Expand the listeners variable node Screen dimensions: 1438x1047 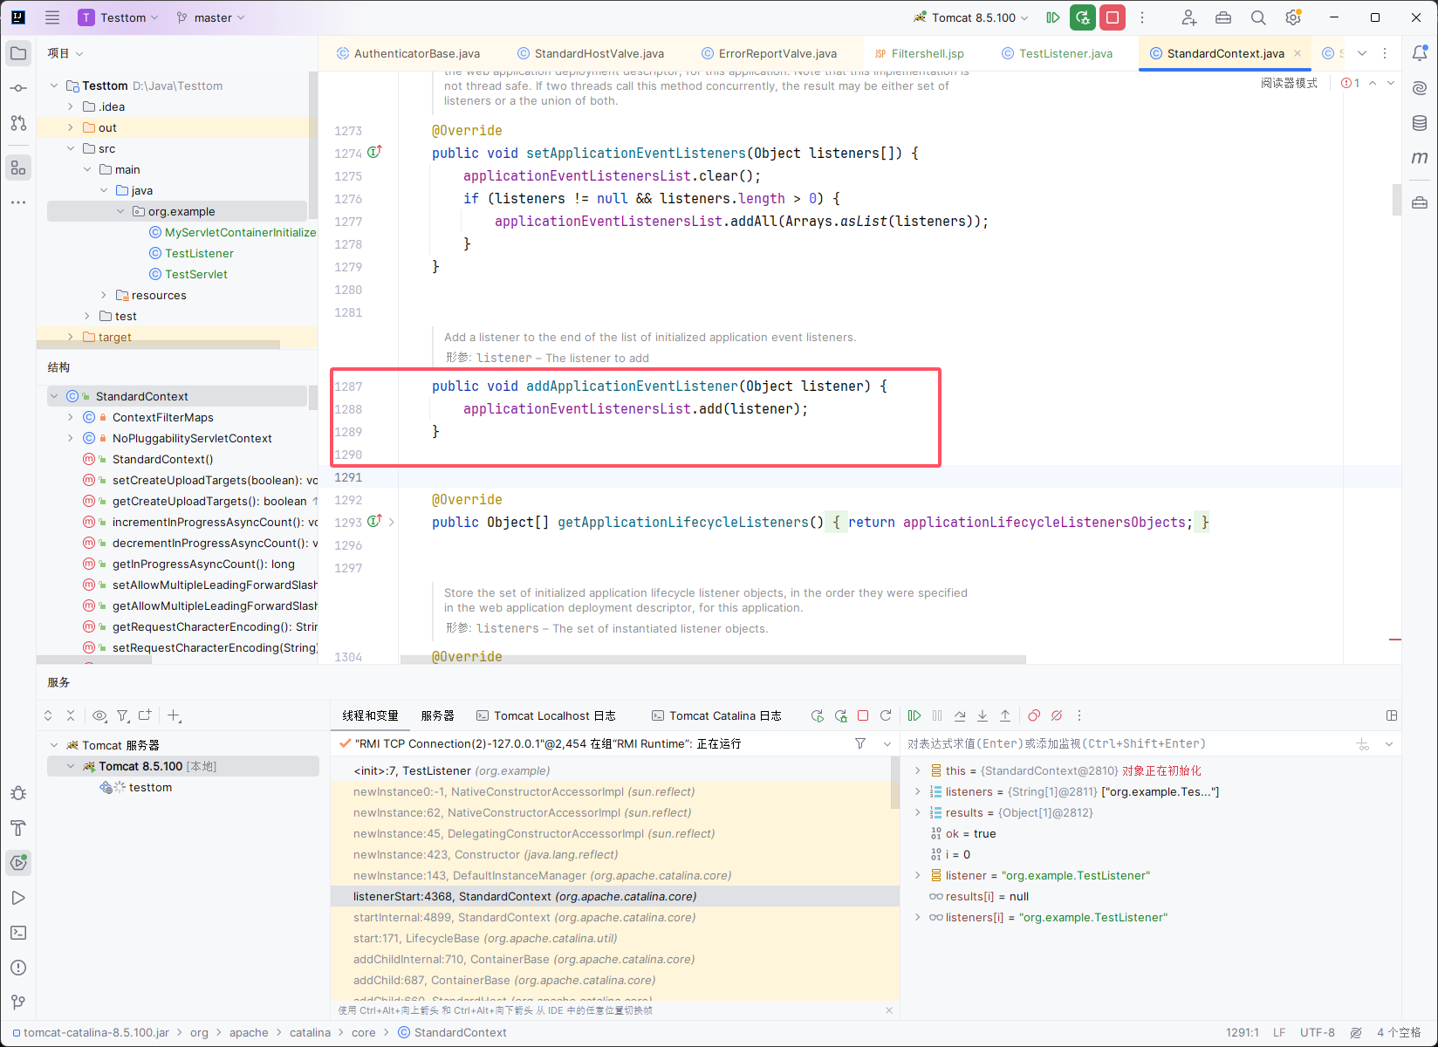tap(917, 791)
